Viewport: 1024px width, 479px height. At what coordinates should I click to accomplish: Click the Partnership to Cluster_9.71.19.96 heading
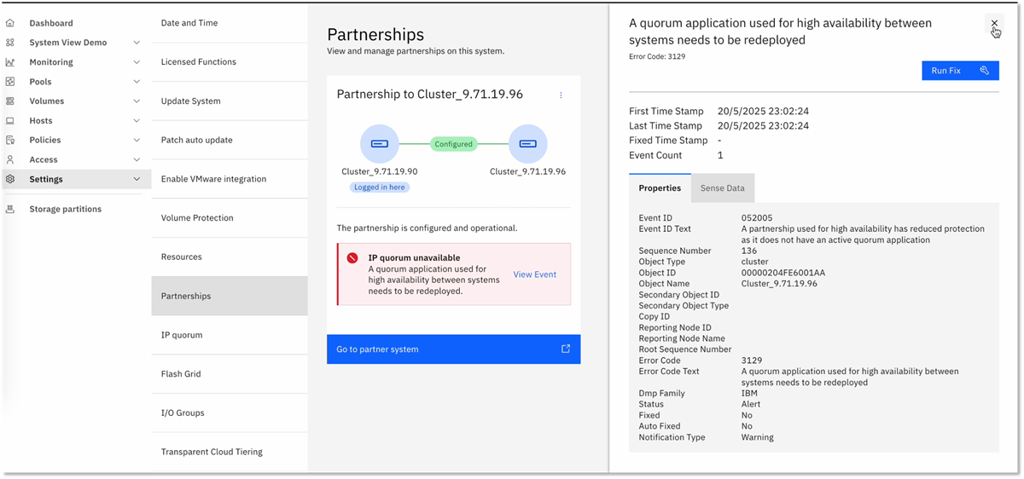pyautogui.click(x=429, y=95)
